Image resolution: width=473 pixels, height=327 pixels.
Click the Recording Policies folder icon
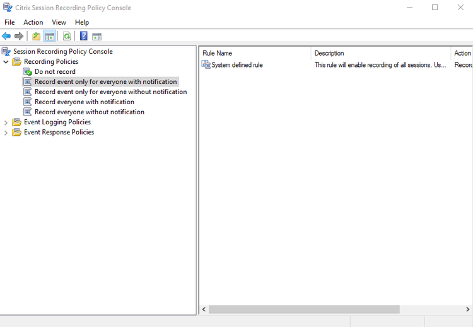16,62
